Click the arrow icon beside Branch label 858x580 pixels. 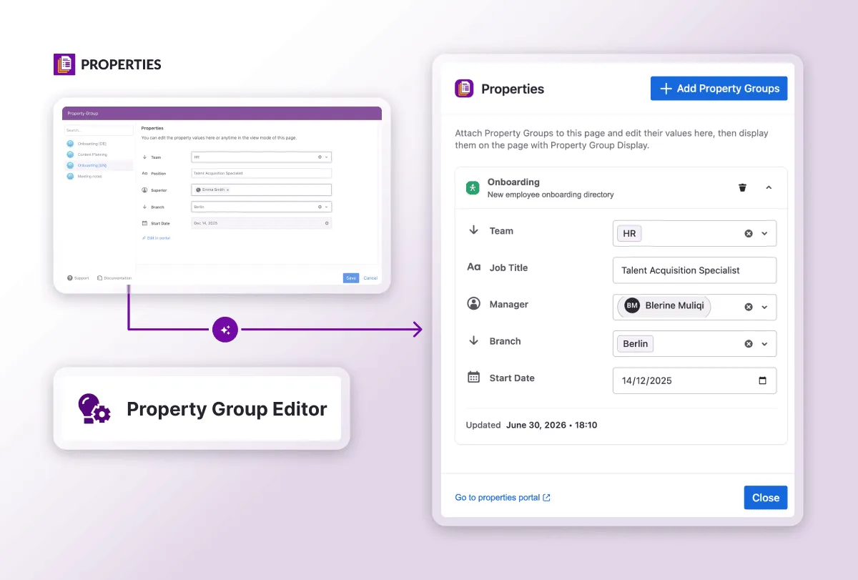473,340
